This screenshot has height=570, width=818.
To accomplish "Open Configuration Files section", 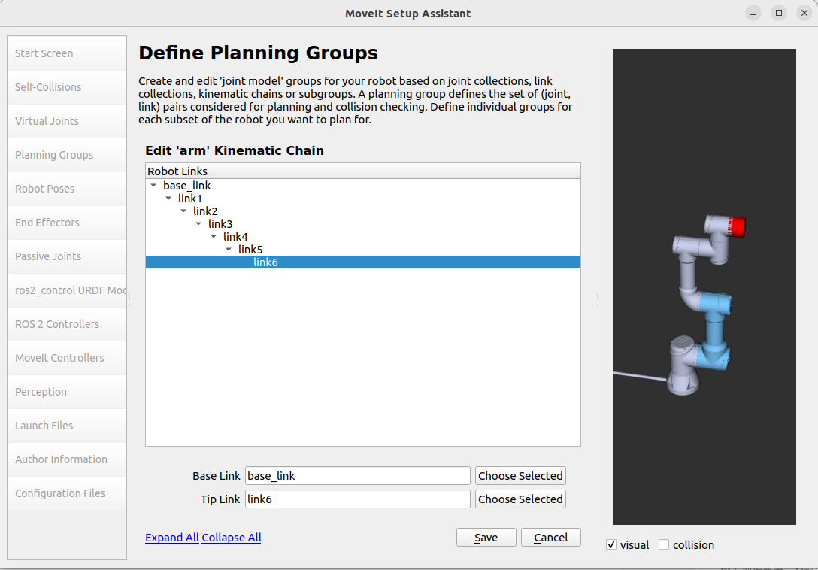I will (x=67, y=493).
